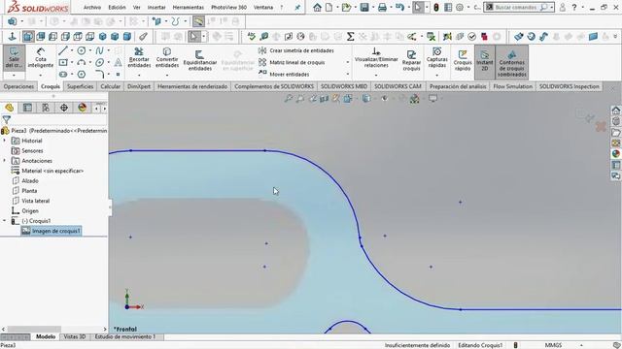Click Recortar entidades tool

(x=139, y=58)
